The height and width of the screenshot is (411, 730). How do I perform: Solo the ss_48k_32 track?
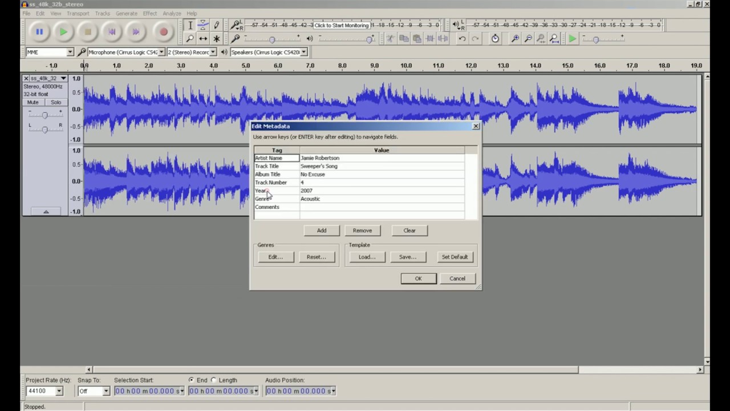point(55,103)
